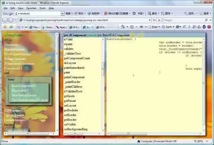Close the active Js... tab

tap(93, 27)
